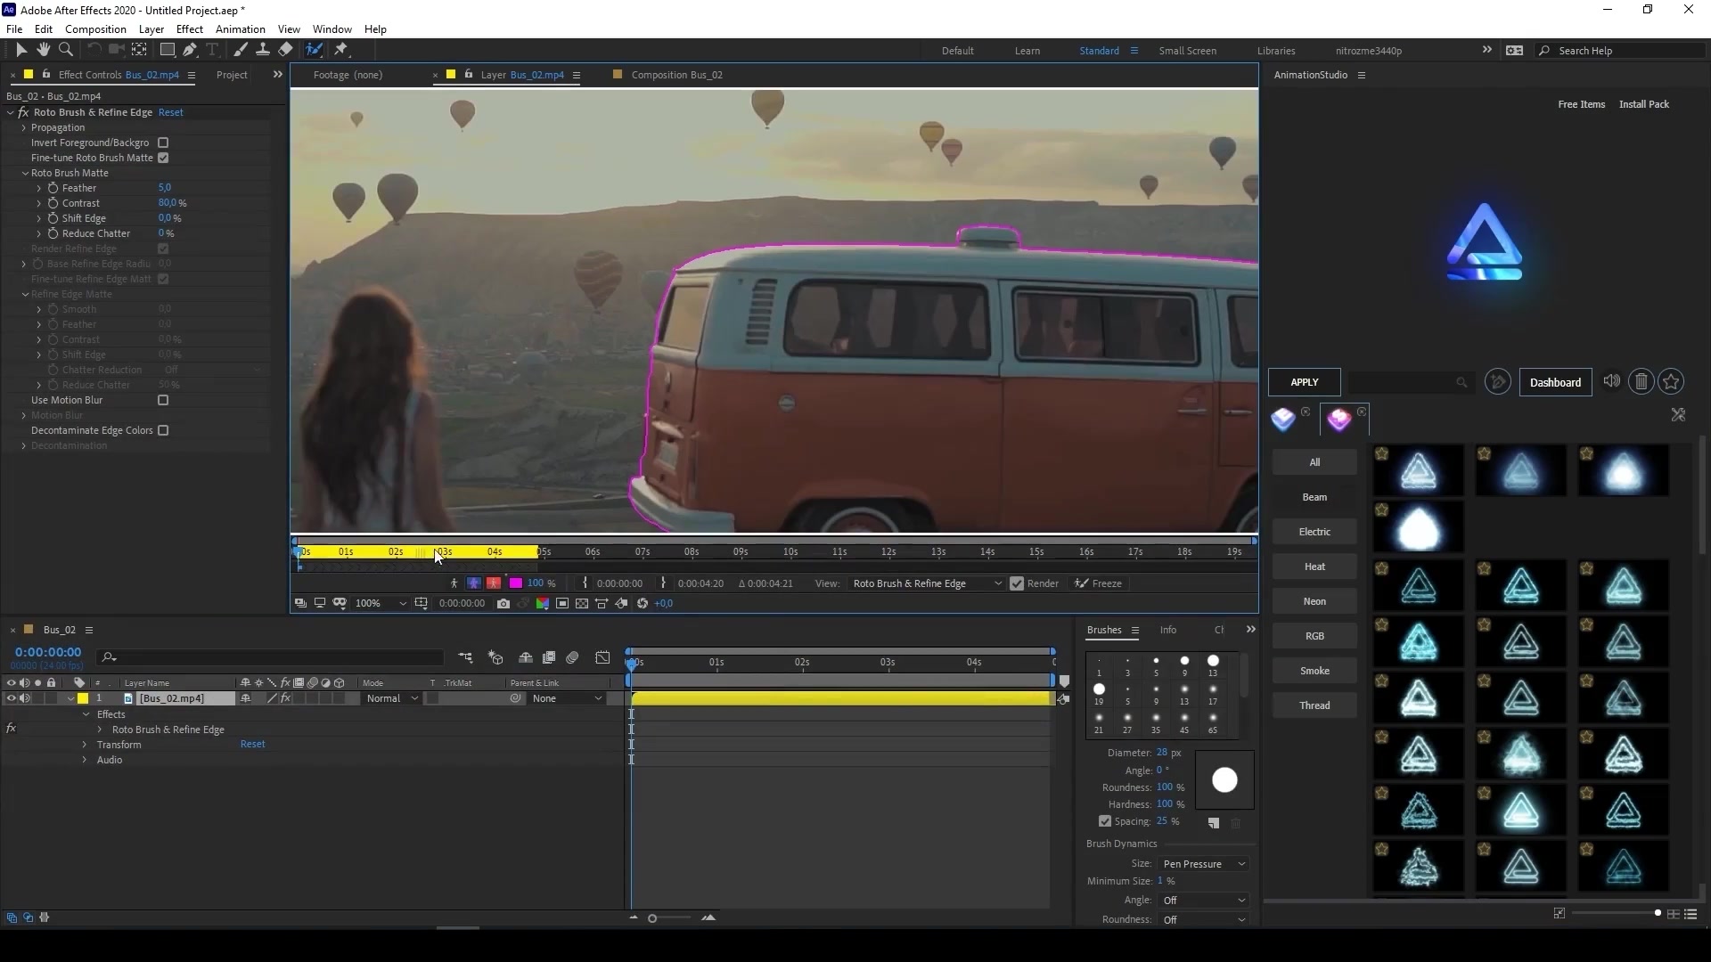Click the APPLY button in effects panel

[x=1305, y=382]
